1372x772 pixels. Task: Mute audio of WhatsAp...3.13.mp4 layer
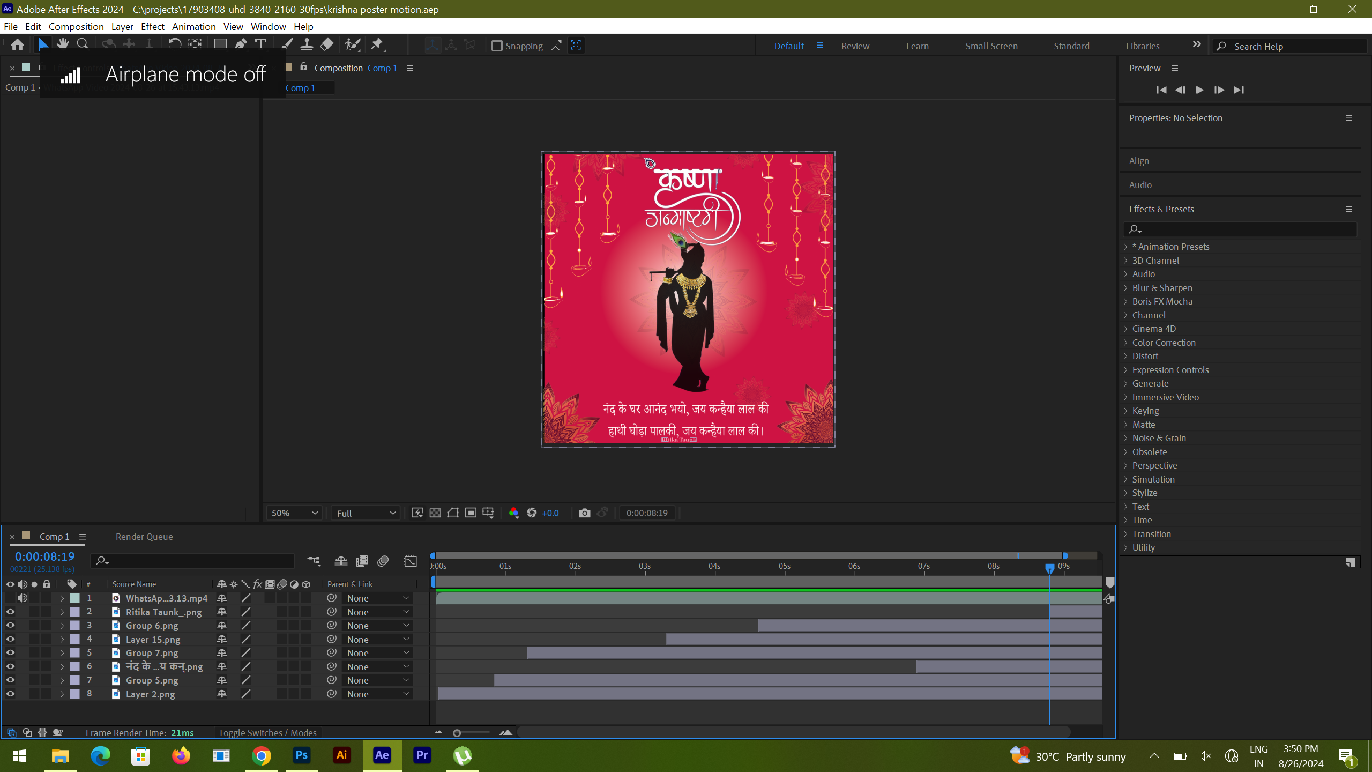pyautogui.click(x=23, y=598)
